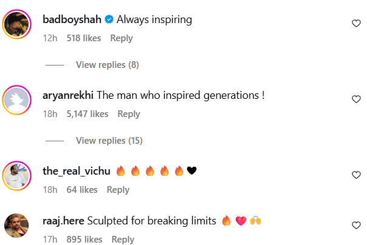View the 5,147 likes list
This screenshot has height=245, width=367.
click(86, 114)
